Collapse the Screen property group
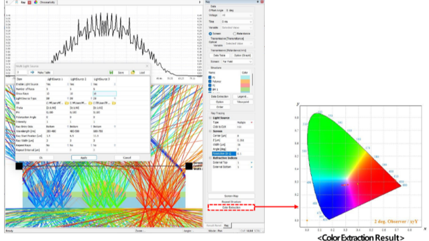The image size is (429, 241). coord(210,131)
